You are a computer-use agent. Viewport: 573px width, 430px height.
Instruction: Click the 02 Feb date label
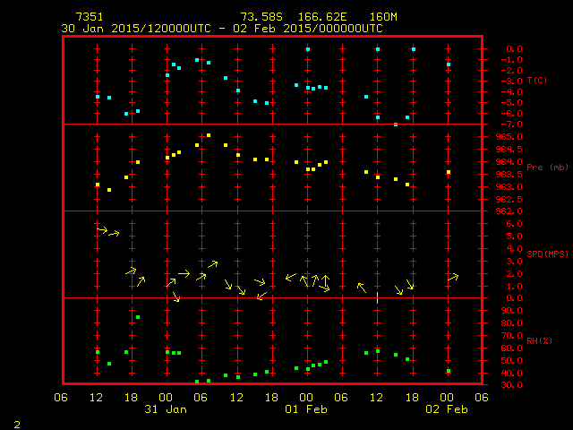[447, 409]
